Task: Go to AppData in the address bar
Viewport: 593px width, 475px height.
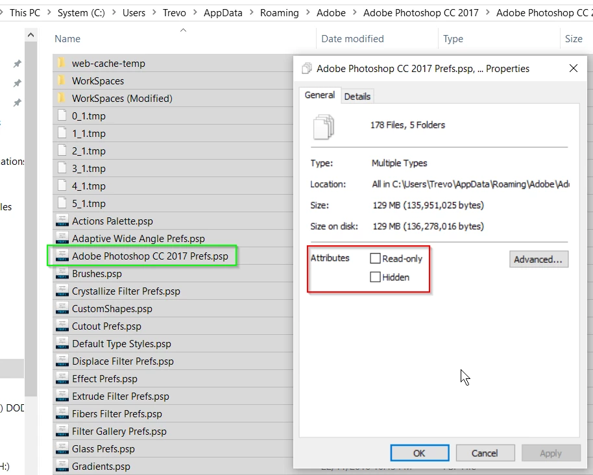Action: [223, 12]
